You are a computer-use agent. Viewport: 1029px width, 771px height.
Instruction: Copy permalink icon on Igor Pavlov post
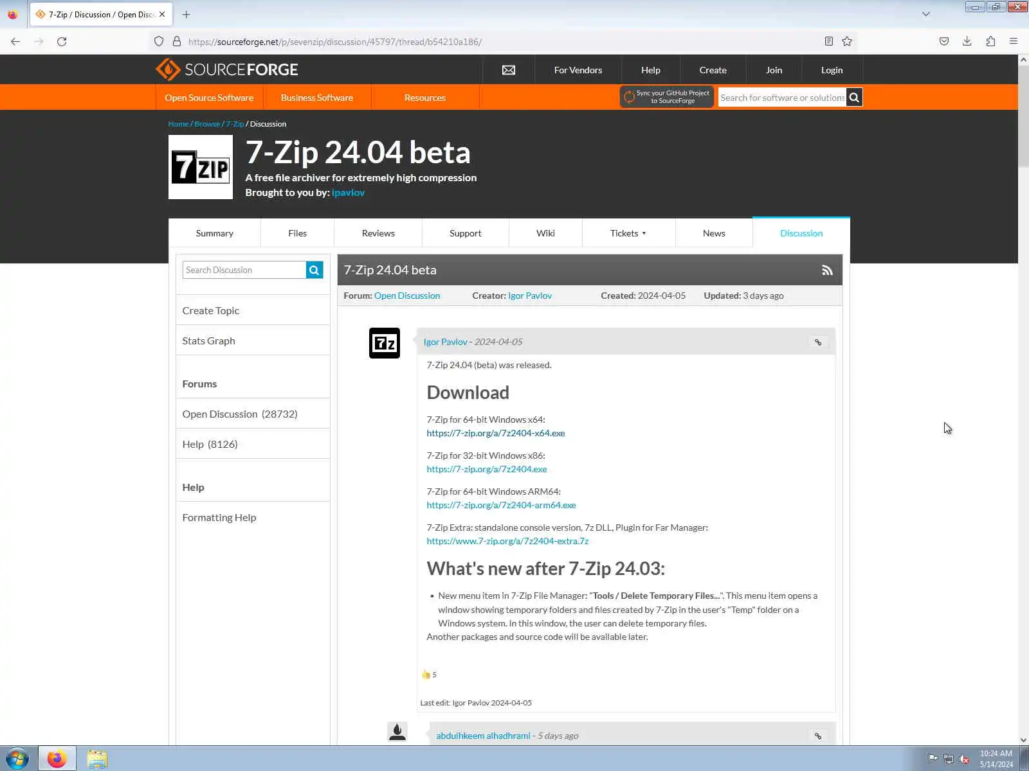pos(818,342)
